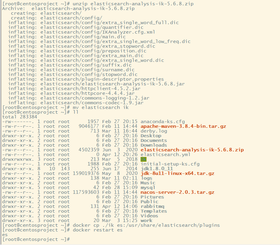The image size is (280, 245).
Task: Click the Templates directory name
Action: coord(154,211)
